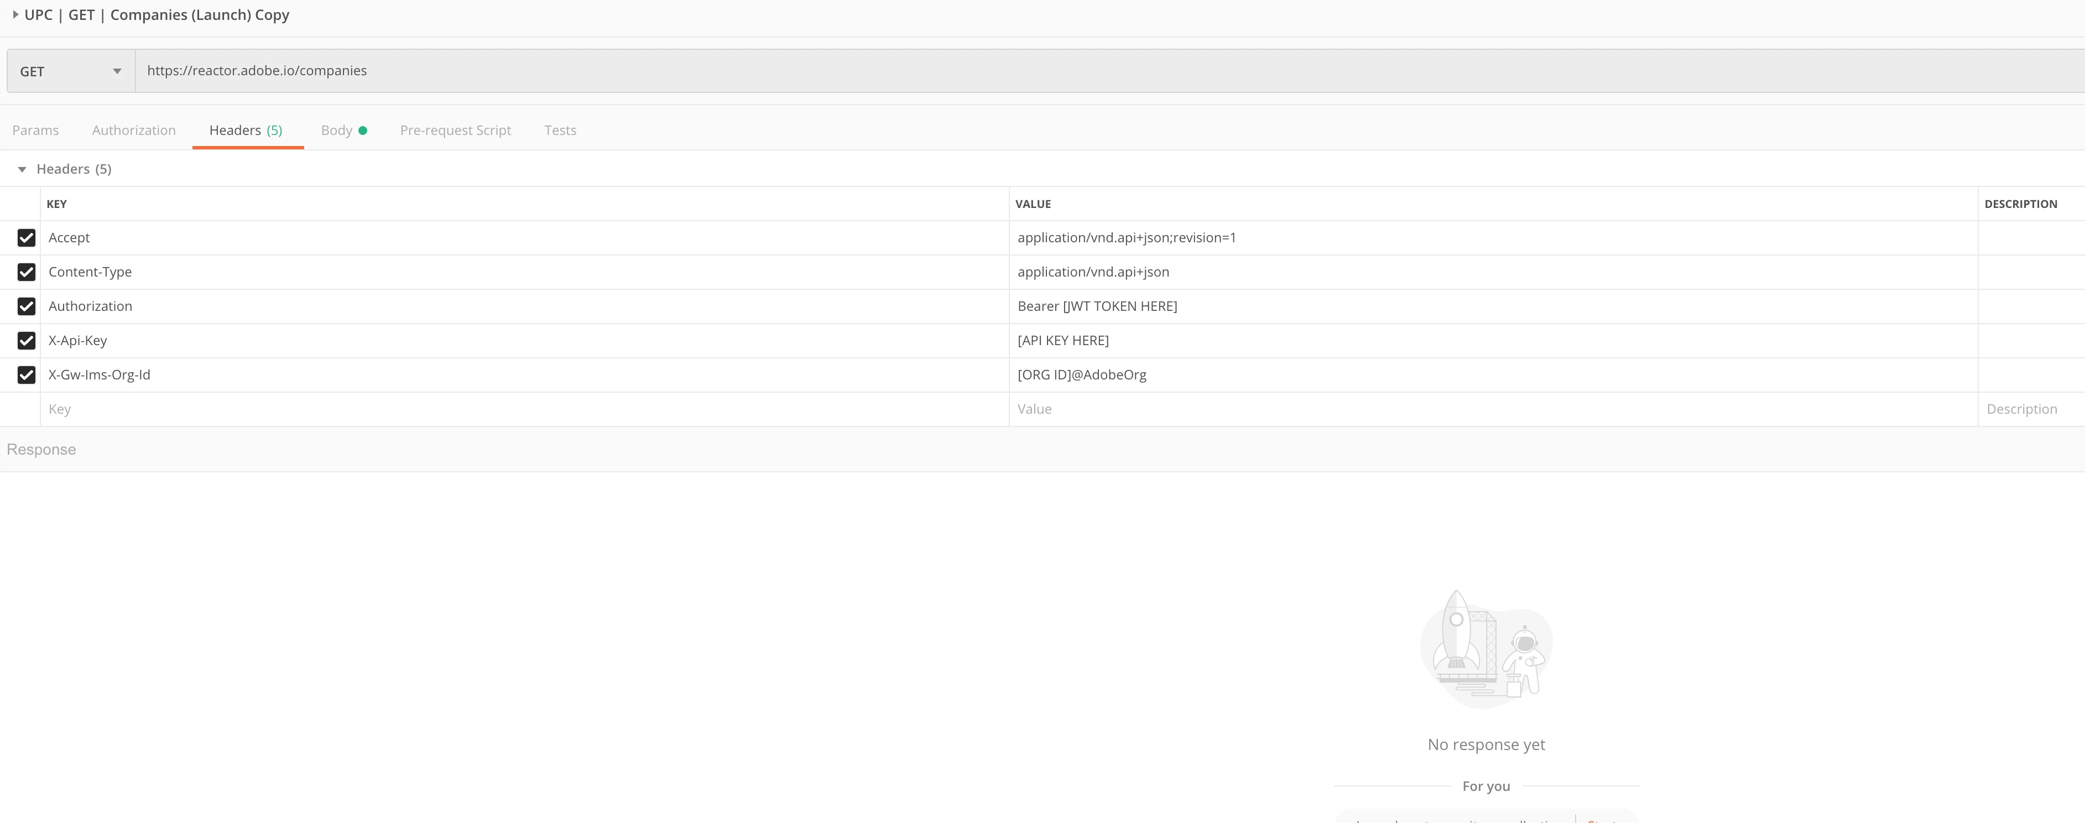Screen dimensions: 2085x823
Task: Collapse the Headers (5) section arrow
Action: point(22,169)
